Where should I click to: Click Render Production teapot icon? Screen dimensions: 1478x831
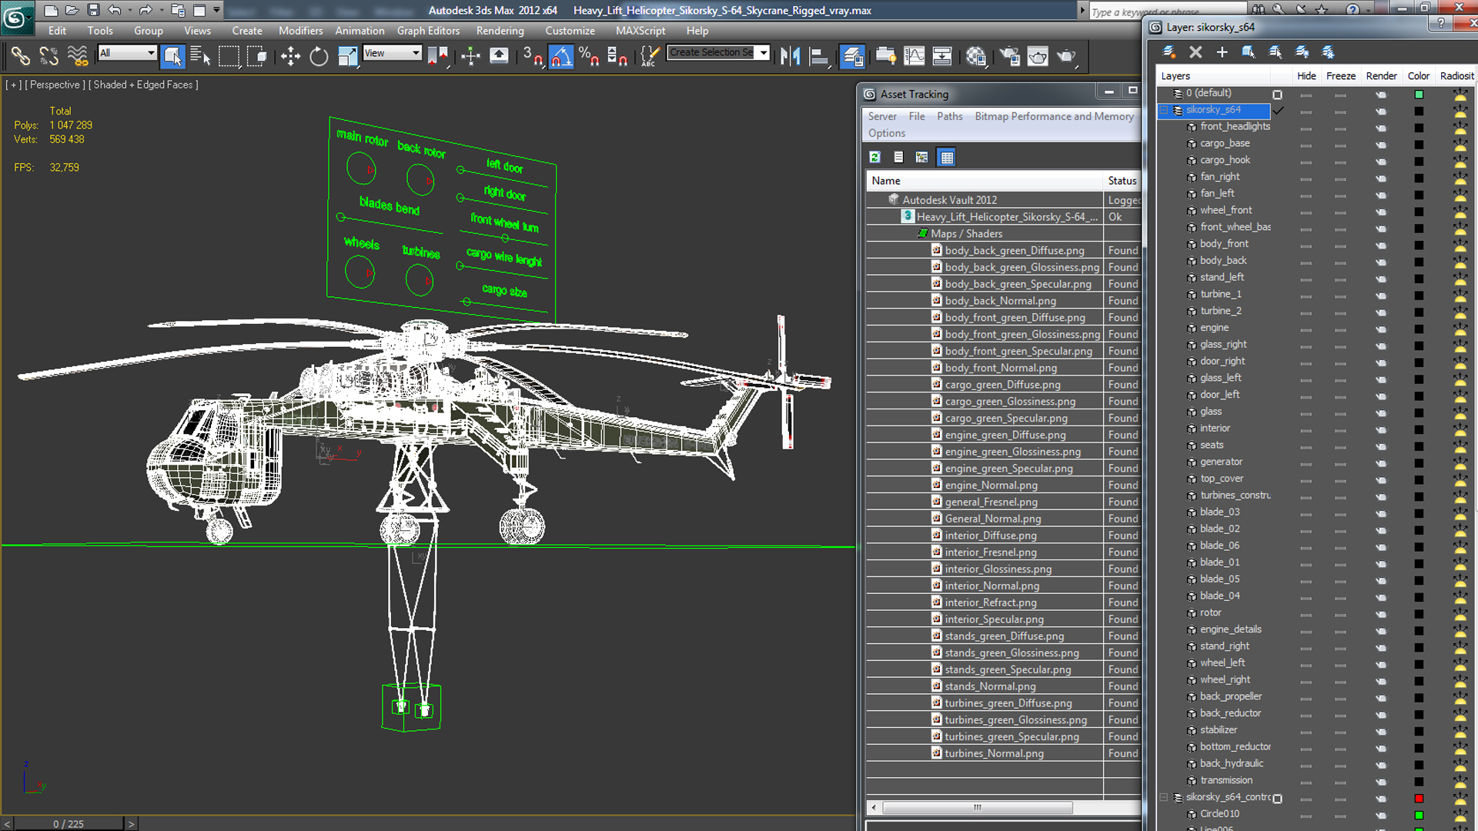coord(1066,56)
